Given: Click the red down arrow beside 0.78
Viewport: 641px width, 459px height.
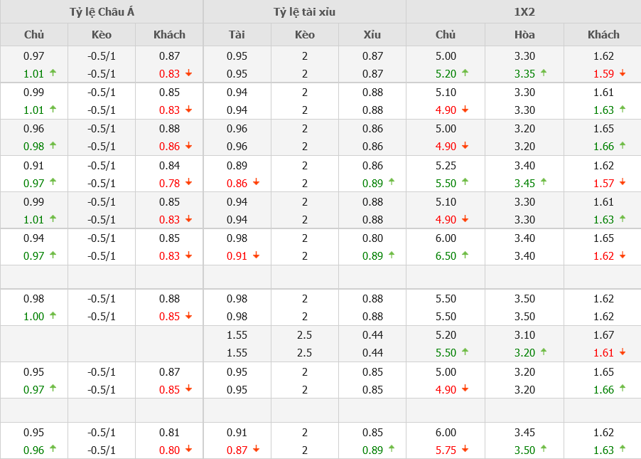Looking at the screenshot, I should (x=189, y=182).
